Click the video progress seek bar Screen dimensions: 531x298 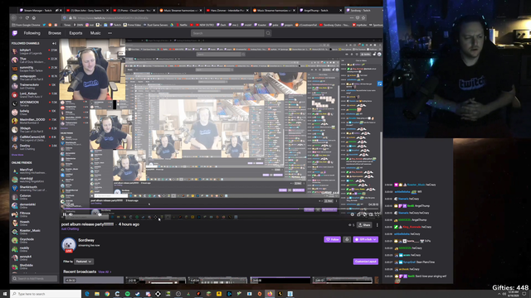click(220, 209)
